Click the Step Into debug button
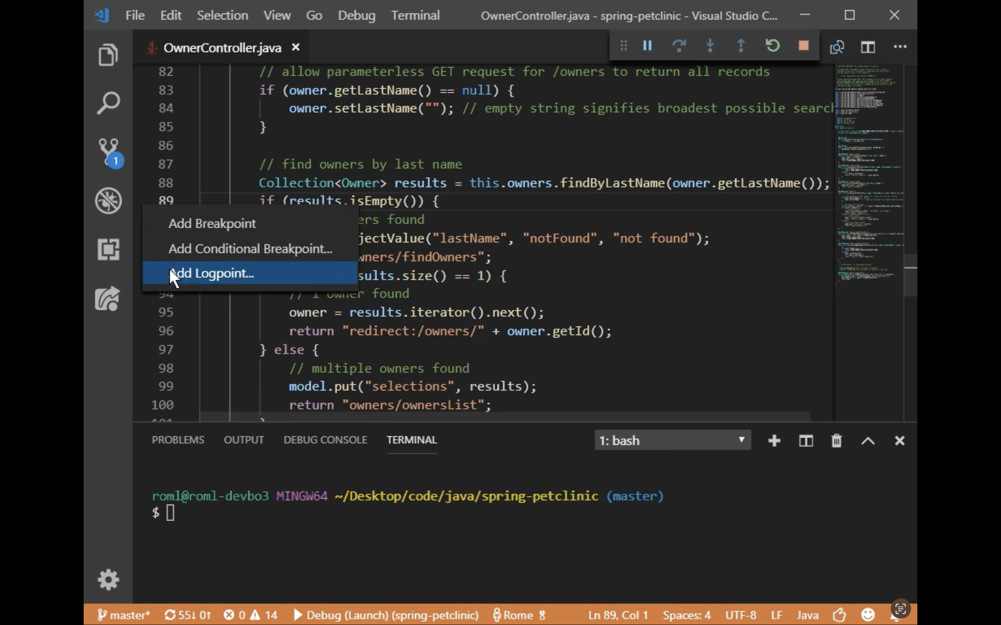1001x625 pixels. point(710,45)
